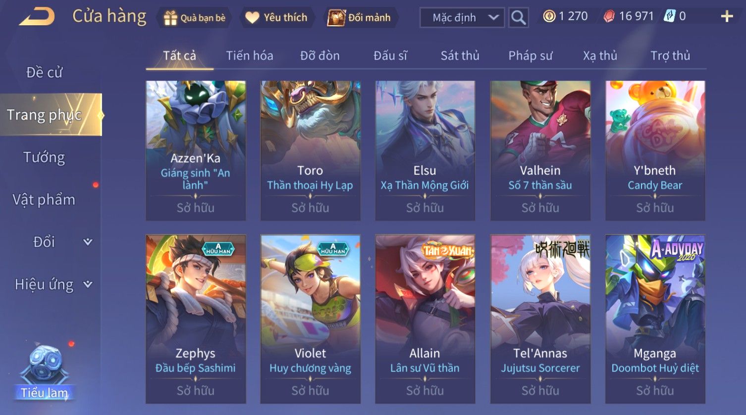This screenshot has height=415, width=746.
Task: Select the Y'bneth Candy Bear skin card
Action: 655,151
